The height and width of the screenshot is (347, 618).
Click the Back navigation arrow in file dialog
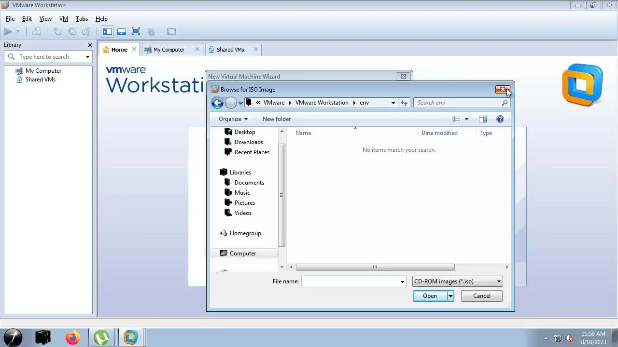pos(217,103)
